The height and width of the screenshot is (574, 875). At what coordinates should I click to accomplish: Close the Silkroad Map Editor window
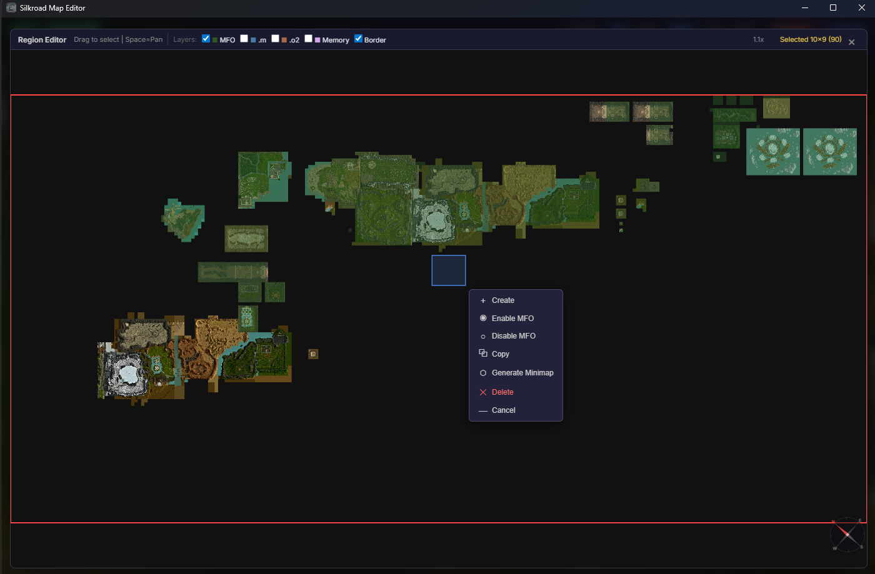tap(861, 7)
